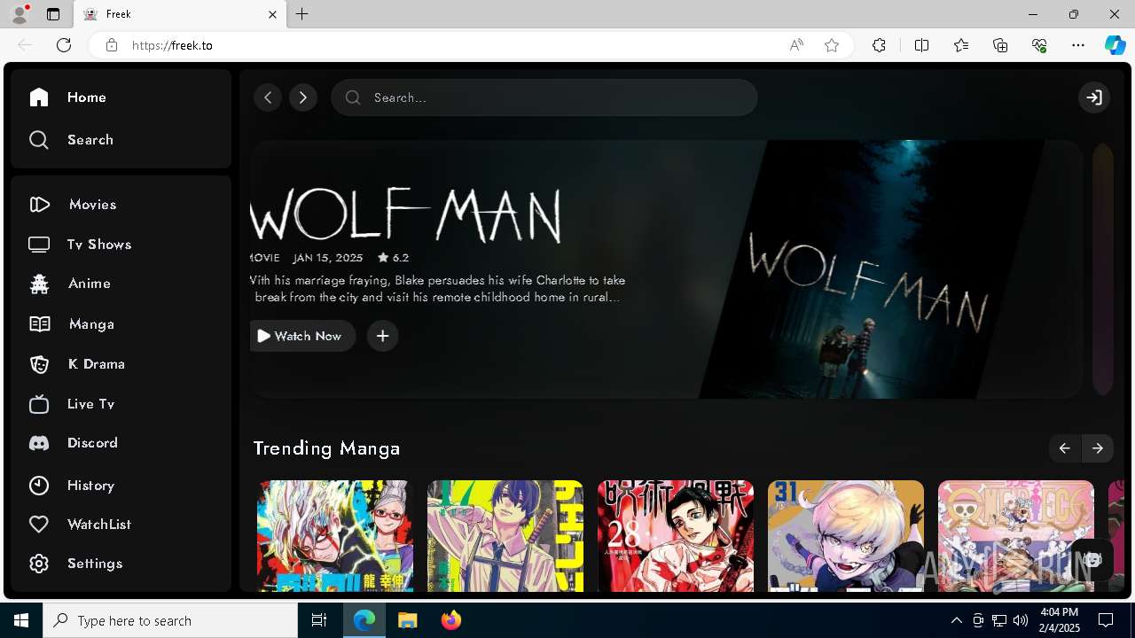
Task: Open the blue-haired character manga cover
Action: click(505, 536)
